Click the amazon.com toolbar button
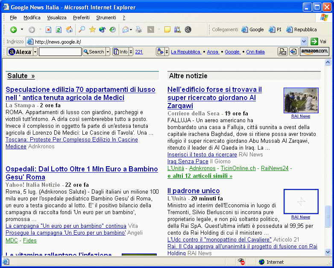 pyautogui.click(x=314, y=52)
